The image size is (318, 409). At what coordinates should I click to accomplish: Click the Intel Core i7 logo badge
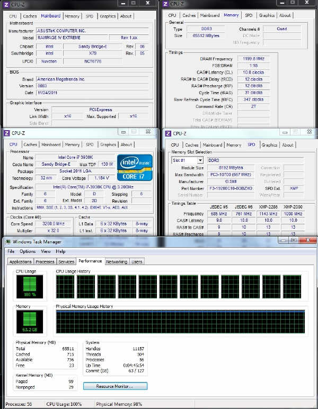[x=135, y=168]
